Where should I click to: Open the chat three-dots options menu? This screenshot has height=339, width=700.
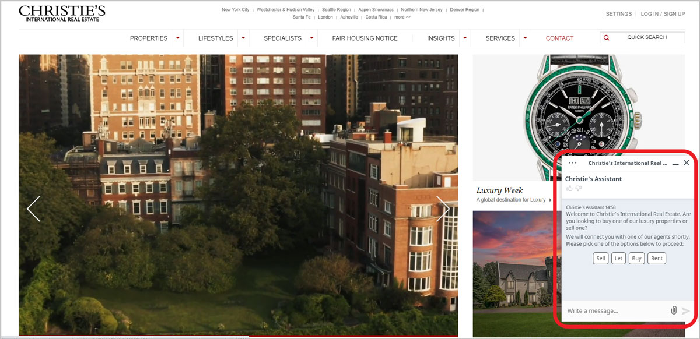click(x=572, y=163)
